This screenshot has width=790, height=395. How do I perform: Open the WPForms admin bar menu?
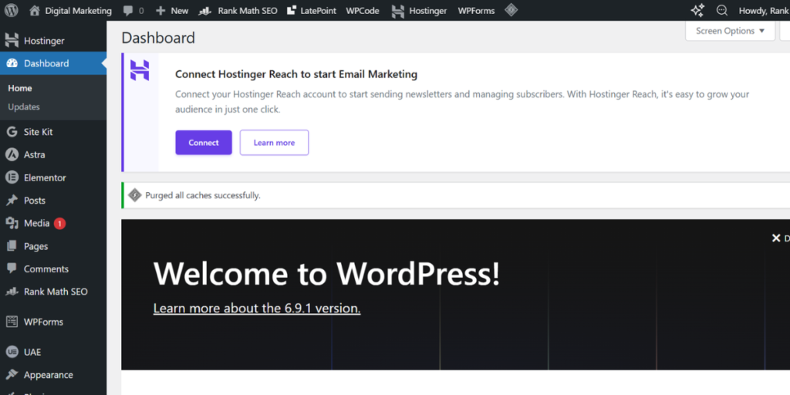[x=476, y=11]
